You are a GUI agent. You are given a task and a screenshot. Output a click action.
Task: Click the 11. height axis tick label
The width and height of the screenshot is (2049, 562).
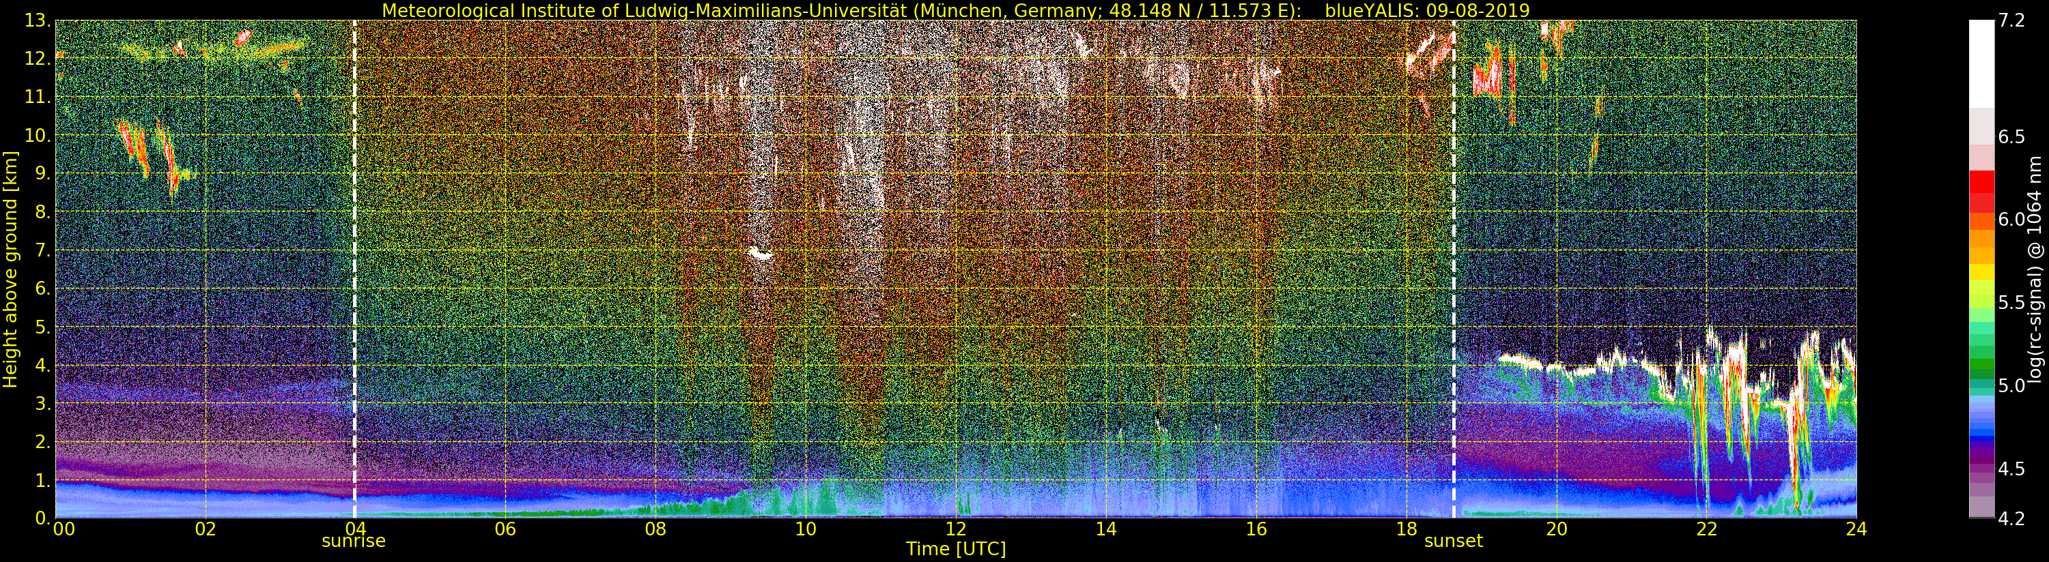[38, 97]
